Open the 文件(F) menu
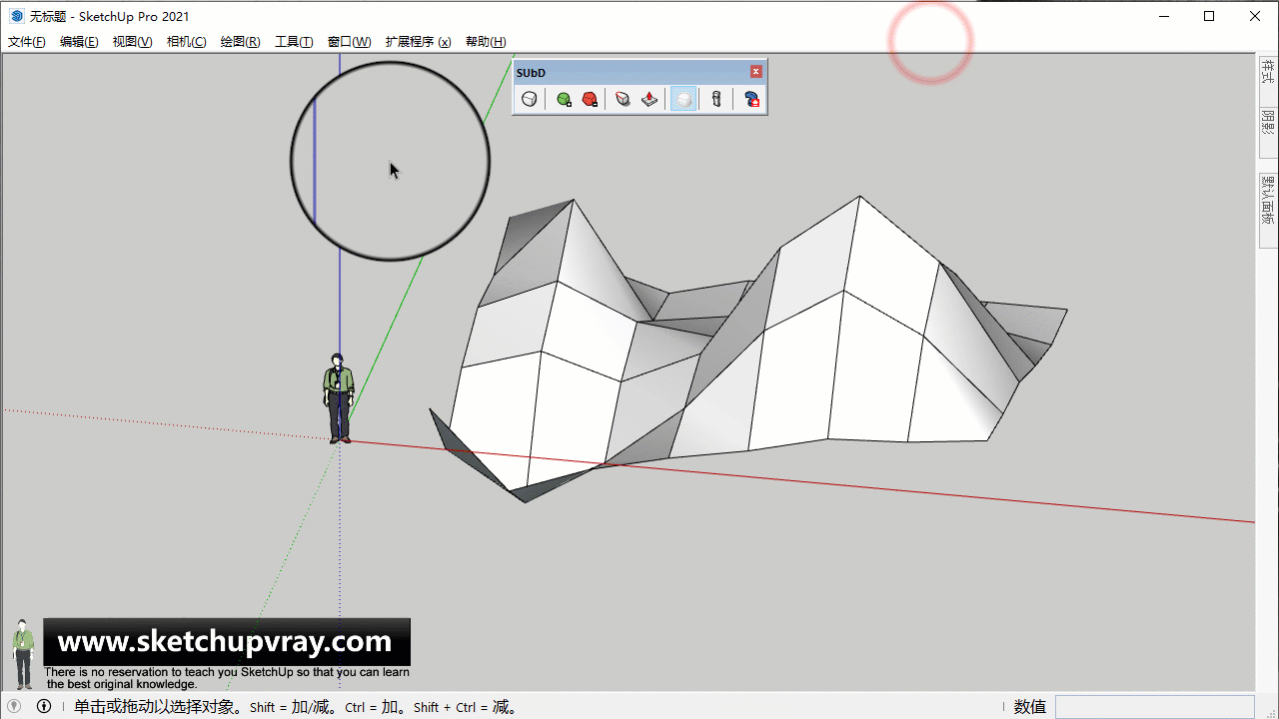 point(27,42)
